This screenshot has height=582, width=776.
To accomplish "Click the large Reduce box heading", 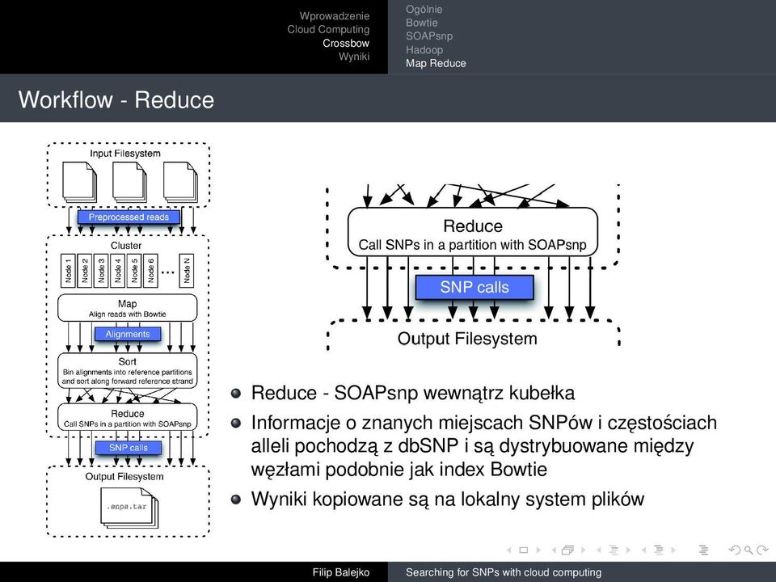I will pos(473,226).
